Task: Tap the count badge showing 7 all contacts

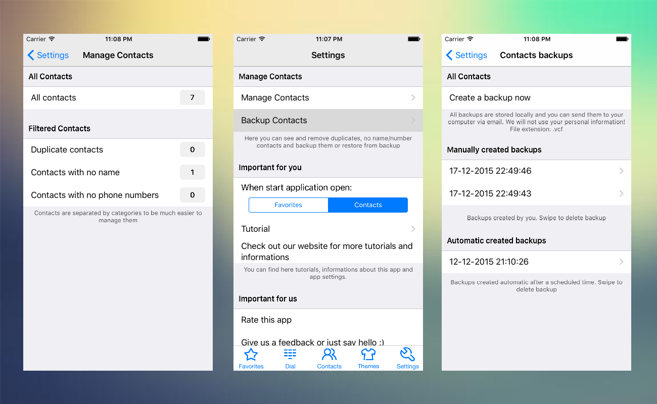Action: (x=193, y=97)
